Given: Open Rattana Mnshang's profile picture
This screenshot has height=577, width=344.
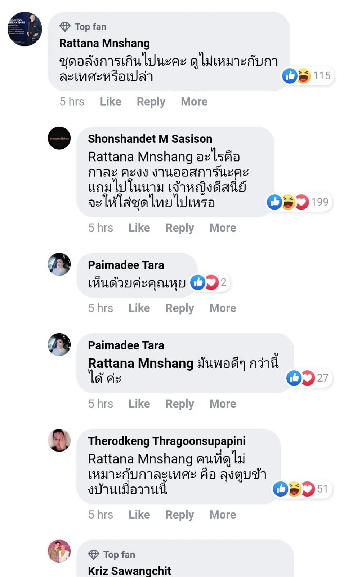Looking at the screenshot, I should (x=25, y=29).
